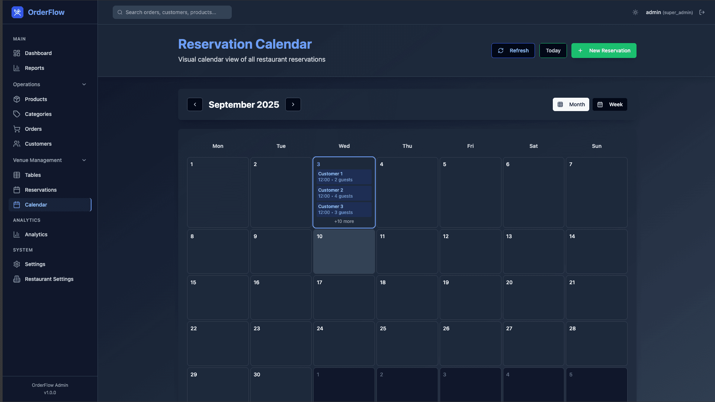Open the Dashboard page from sidebar

click(x=38, y=53)
